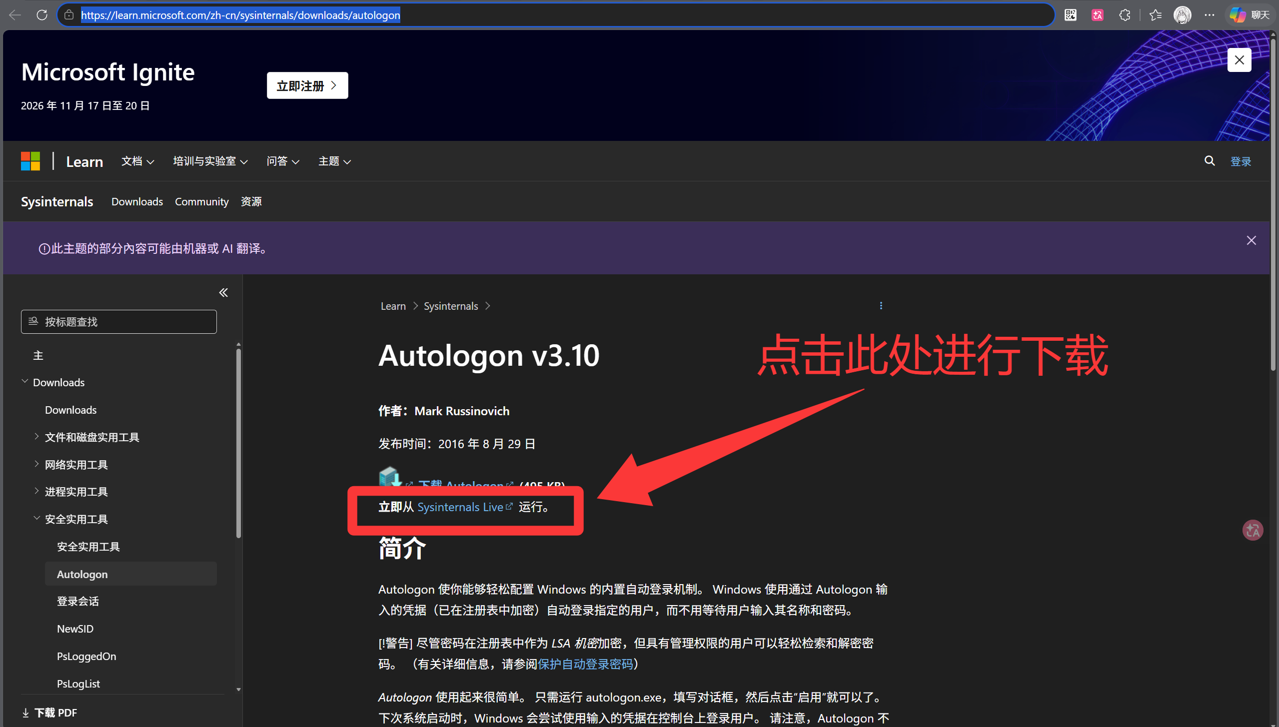The height and width of the screenshot is (727, 1279).
Task: View site information lock icon
Action: pos(69,15)
